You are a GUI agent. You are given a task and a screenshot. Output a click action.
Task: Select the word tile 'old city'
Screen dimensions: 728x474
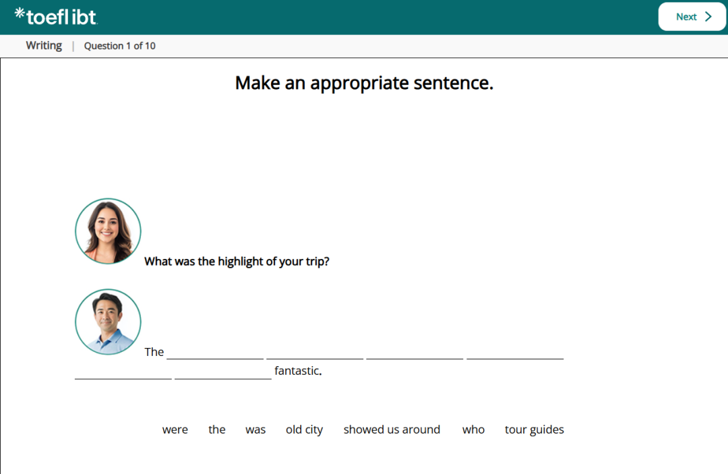[x=304, y=429]
